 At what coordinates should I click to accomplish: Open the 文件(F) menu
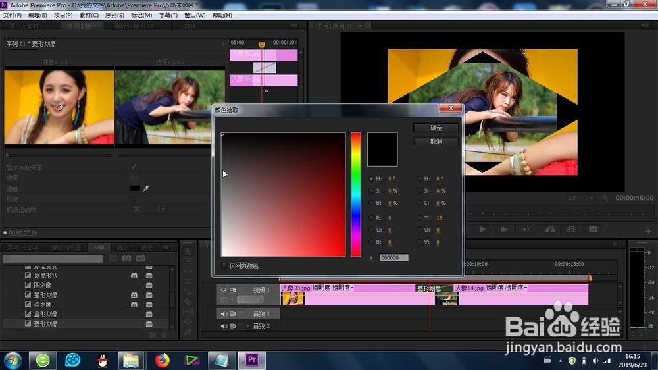[x=13, y=15]
